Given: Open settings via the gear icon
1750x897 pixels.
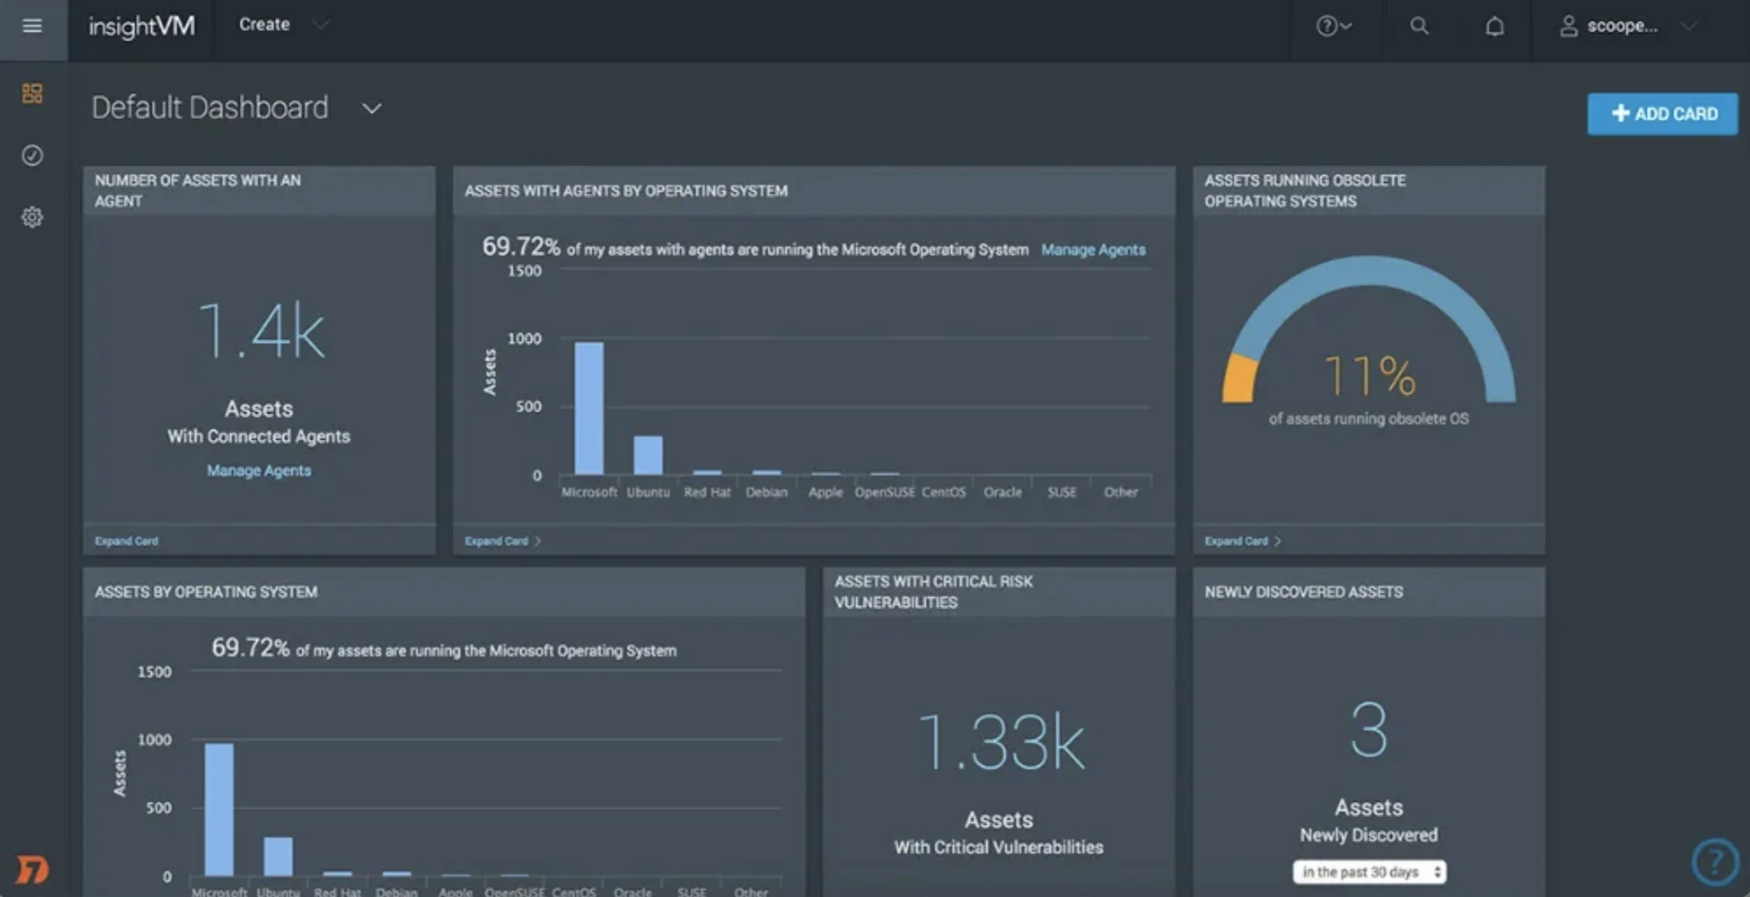Looking at the screenshot, I should tap(32, 217).
